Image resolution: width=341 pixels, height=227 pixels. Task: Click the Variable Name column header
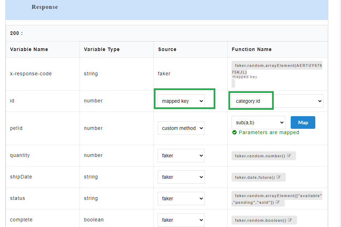tap(29, 49)
